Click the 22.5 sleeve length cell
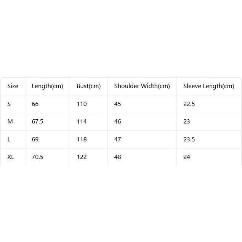The image size is (242, 242). tap(189, 104)
